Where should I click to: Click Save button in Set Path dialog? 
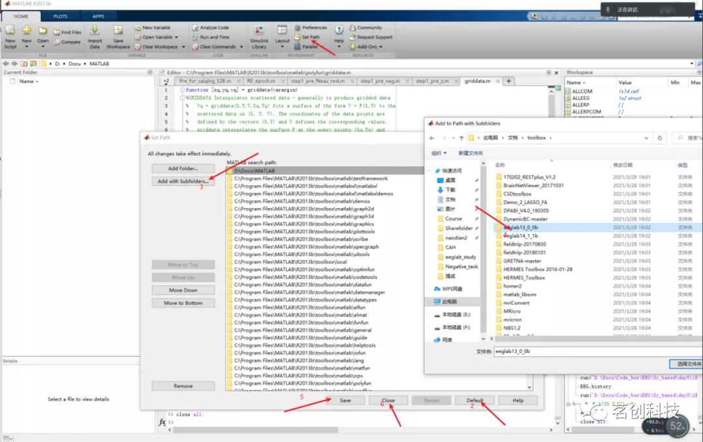pos(345,400)
